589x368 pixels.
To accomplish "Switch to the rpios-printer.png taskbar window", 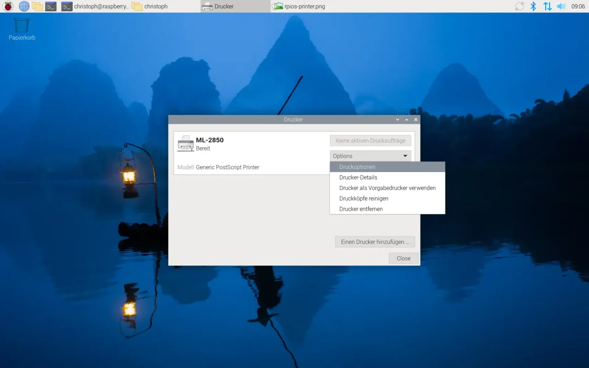I will tap(299, 6).
